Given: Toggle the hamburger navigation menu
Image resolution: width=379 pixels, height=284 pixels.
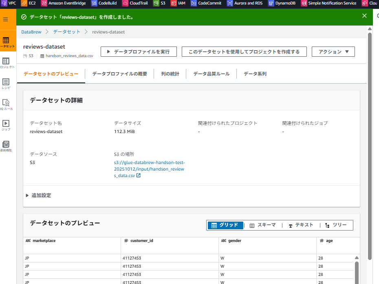Looking at the screenshot, I should (5, 19).
